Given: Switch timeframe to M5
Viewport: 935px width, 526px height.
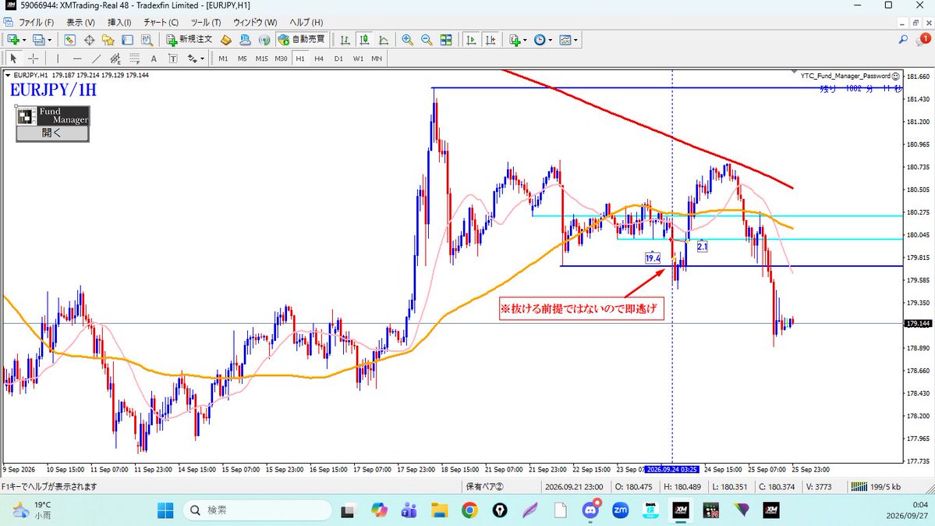Looking at the screenshot, I should pos(242,59).
